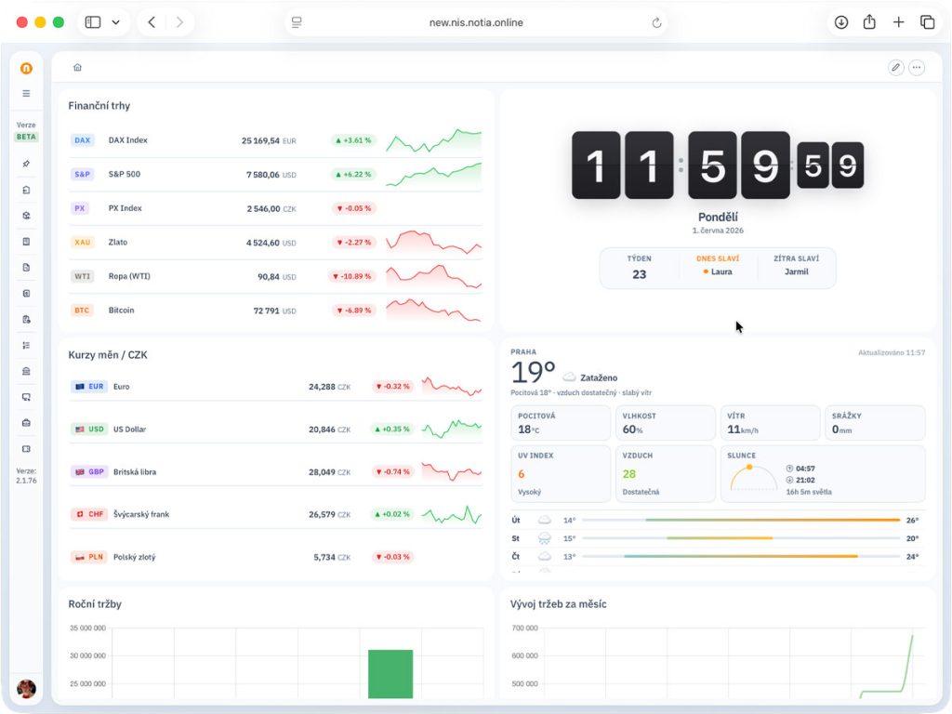Select the EUR Euro currency row
The width and height of the screenshot is (952, 714).
point(275,386)
